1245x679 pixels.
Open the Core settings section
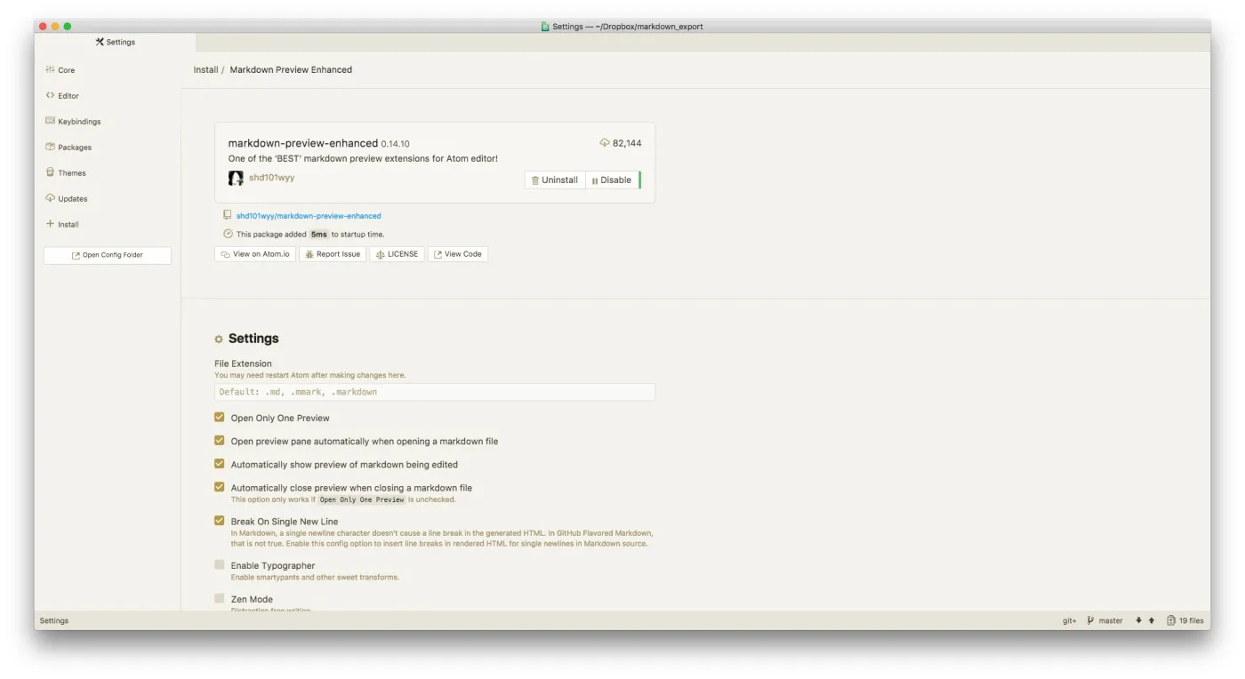coord(60,70)
